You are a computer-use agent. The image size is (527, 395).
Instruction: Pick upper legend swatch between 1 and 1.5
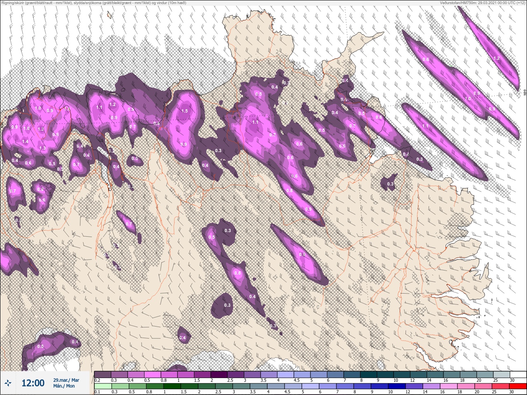point(187,374)
